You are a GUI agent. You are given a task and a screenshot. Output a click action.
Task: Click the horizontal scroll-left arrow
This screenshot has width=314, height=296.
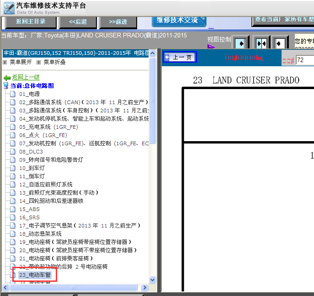5,288
